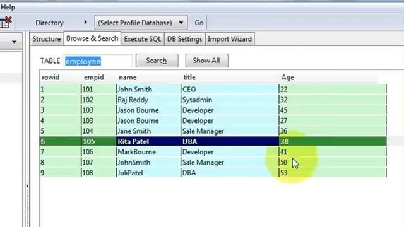Screen dimensions: 404x227
Task: Click empid 105 cell
Action: click(x=98, y=141)
